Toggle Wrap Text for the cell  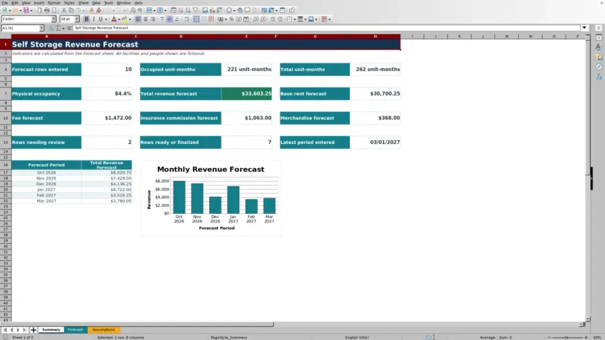[x=187, y=19]
